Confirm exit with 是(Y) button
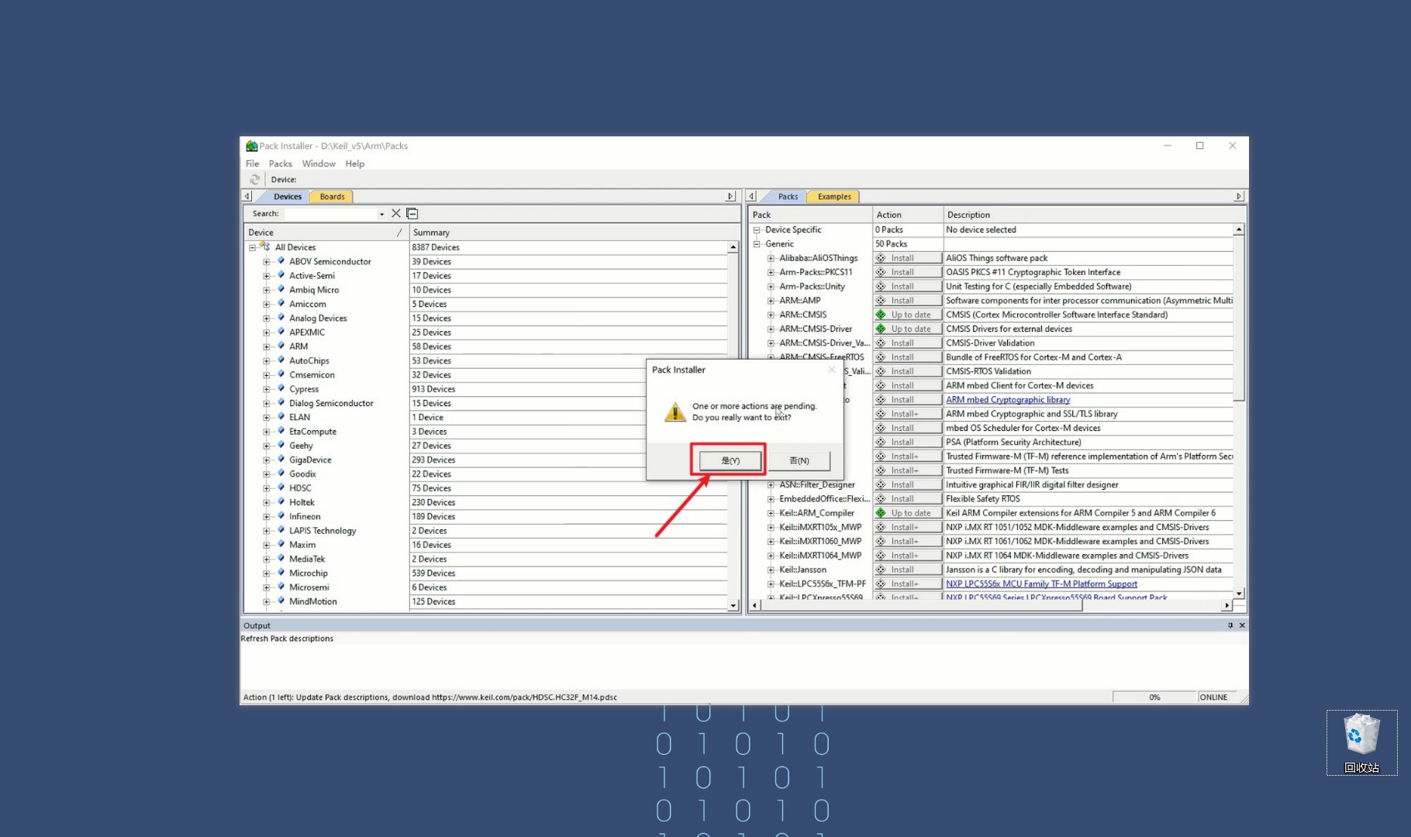This screenshot has width=1411, height=837. click(730, 460)
